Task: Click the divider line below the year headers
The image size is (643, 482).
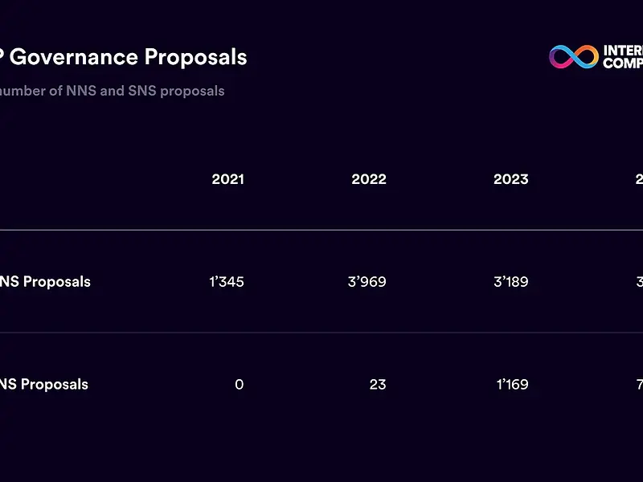Action: point(321,230)
